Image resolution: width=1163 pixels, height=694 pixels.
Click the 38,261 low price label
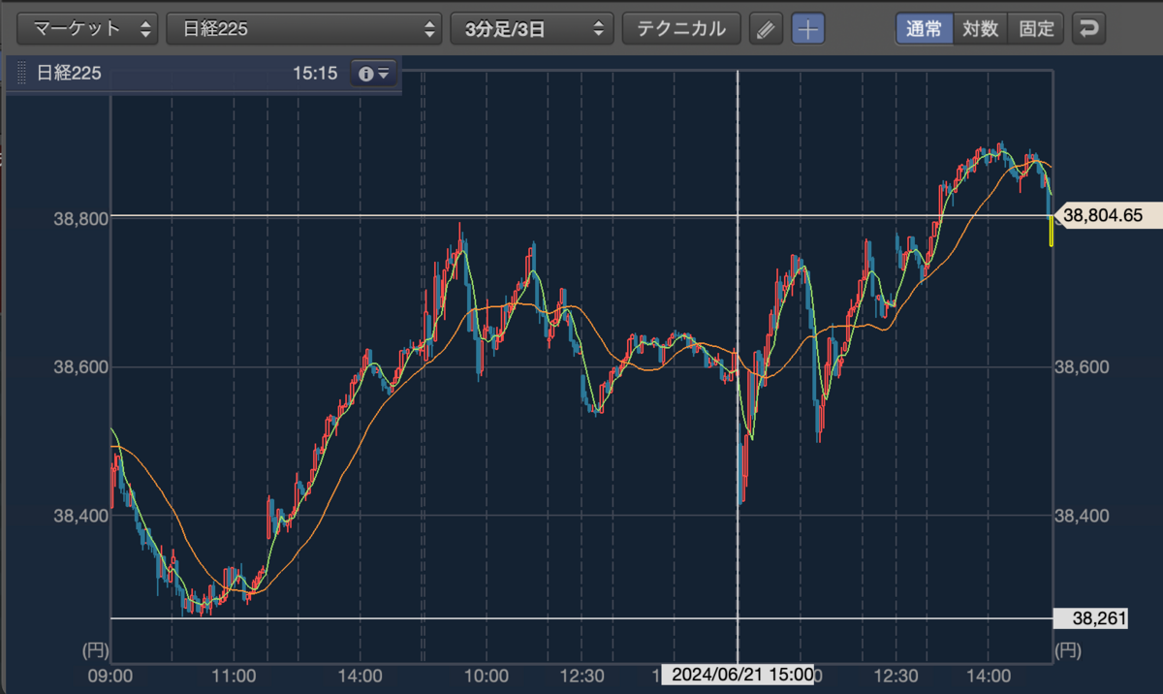pyautogui.click(x=1099, y=618)
